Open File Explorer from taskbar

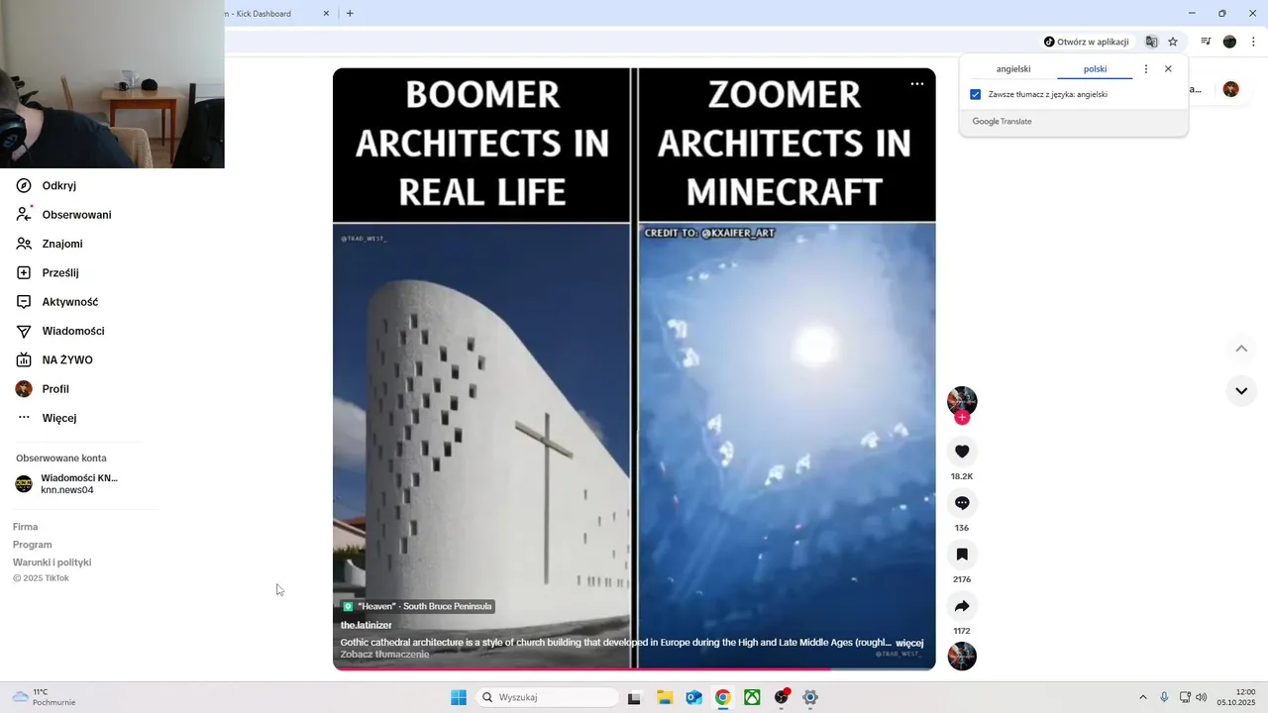[x=665, y=697]
